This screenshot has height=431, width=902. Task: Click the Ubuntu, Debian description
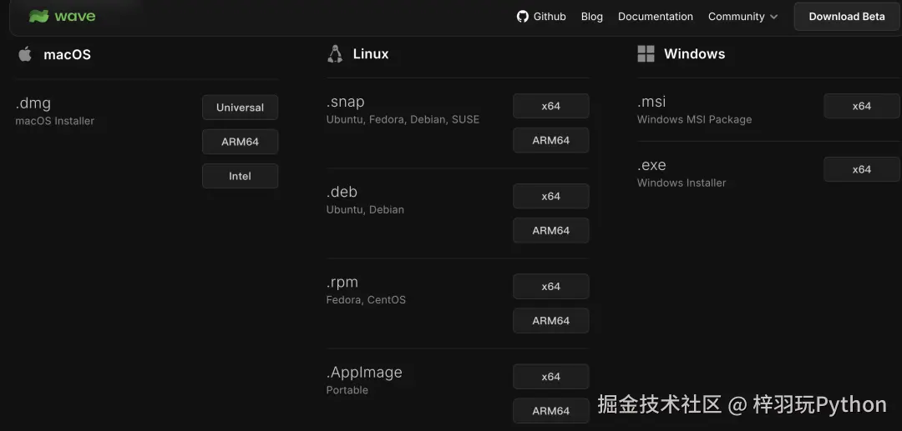(365, 209)
